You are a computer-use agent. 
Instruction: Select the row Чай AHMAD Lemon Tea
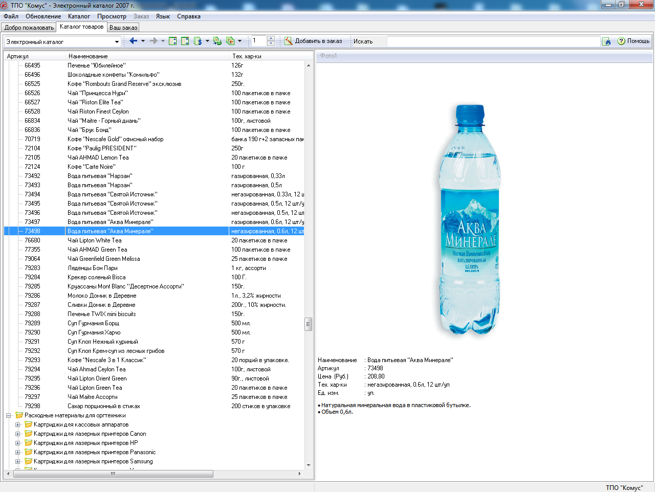pyautogui.click(x=154, y=158)
